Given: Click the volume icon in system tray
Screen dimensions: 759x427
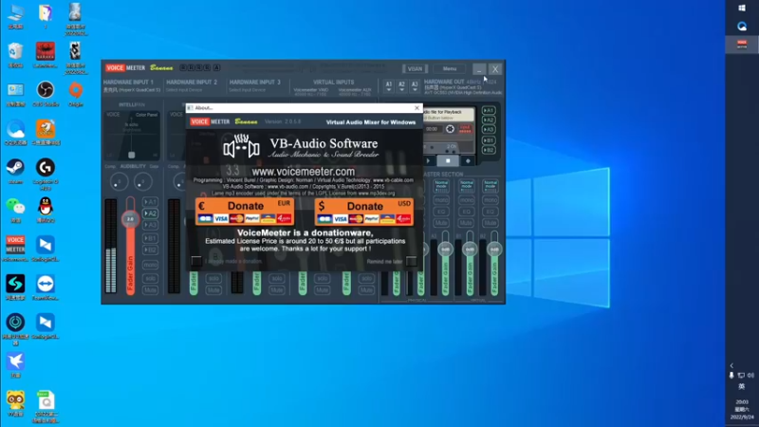Looking at the screenshot, I should pyautogui.click(x=750, y=375).
